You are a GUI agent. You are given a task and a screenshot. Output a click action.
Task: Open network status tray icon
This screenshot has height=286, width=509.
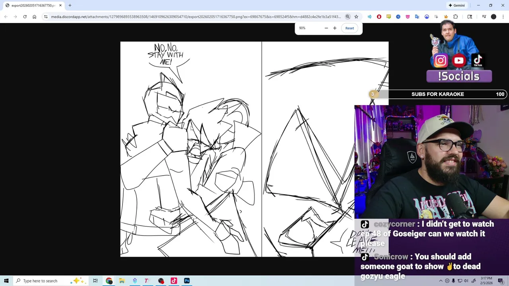460,281
